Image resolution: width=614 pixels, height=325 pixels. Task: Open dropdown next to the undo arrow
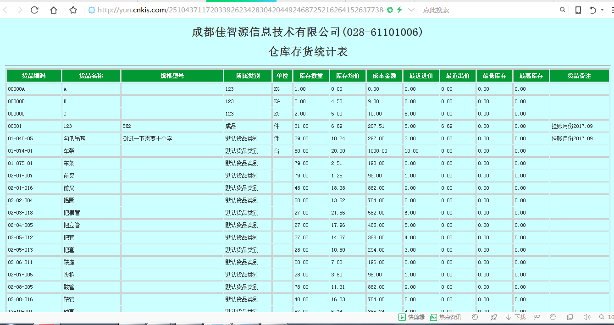[x=603, y=10]
